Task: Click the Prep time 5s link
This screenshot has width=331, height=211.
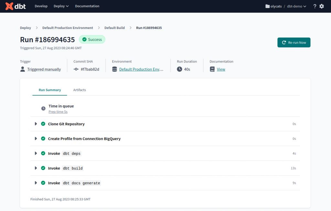Action: pyautogui.click(x=58, y=112)
